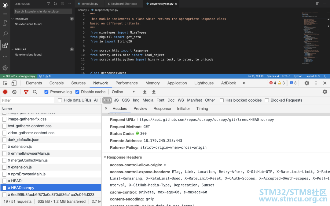Select mergeConflictMain.js request row
This screenshot has width=330, height=206.
tap(51, 160)
